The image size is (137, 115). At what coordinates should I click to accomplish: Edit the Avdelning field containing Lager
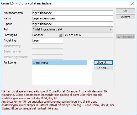[48, 40]
